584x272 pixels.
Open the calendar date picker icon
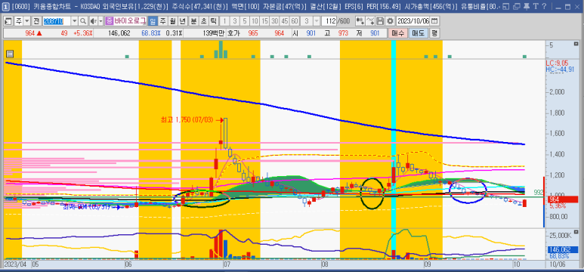point(434,21)
